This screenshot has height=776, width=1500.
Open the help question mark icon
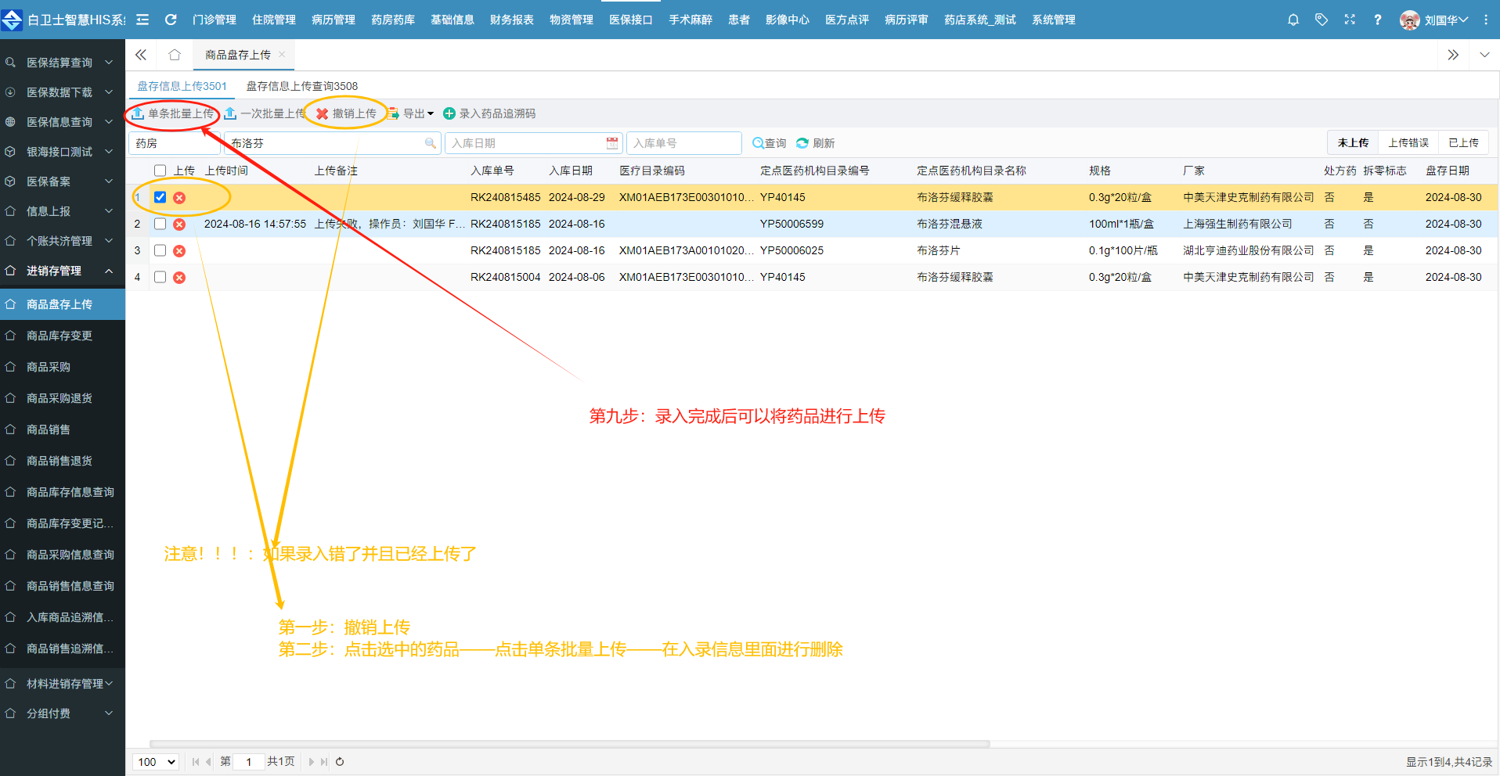click(1377, 20)
